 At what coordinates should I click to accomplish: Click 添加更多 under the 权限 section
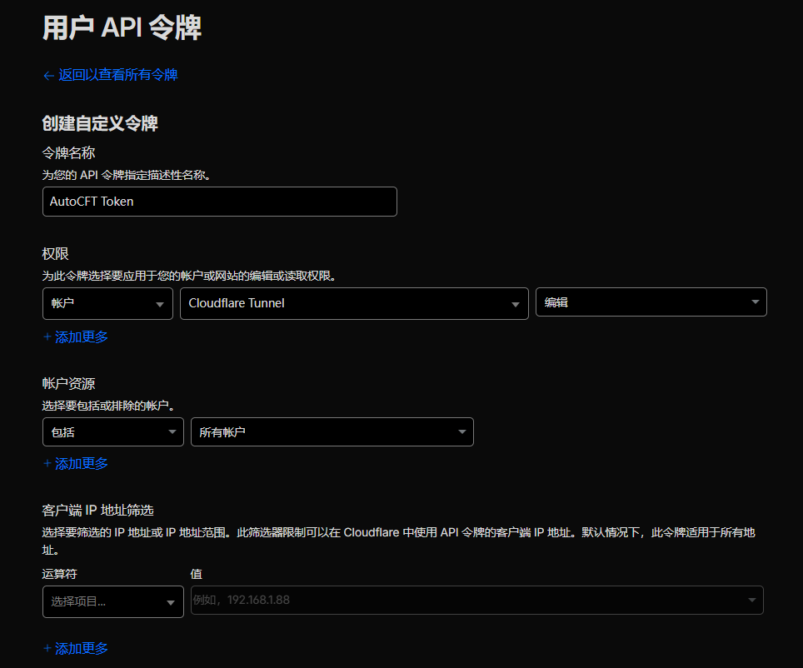[x=81, y=337]
